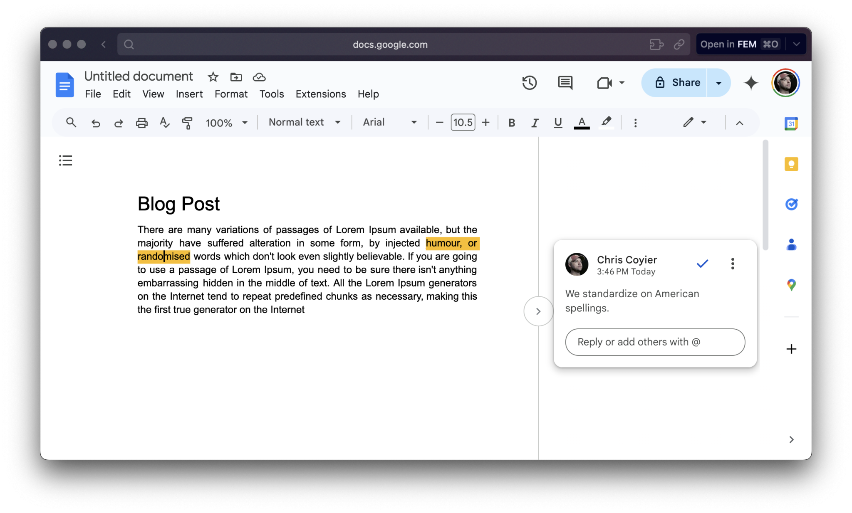Viewport: 852px width, 513px height.
Task: Click the comment reply input field
Action: tap(655, 342)
